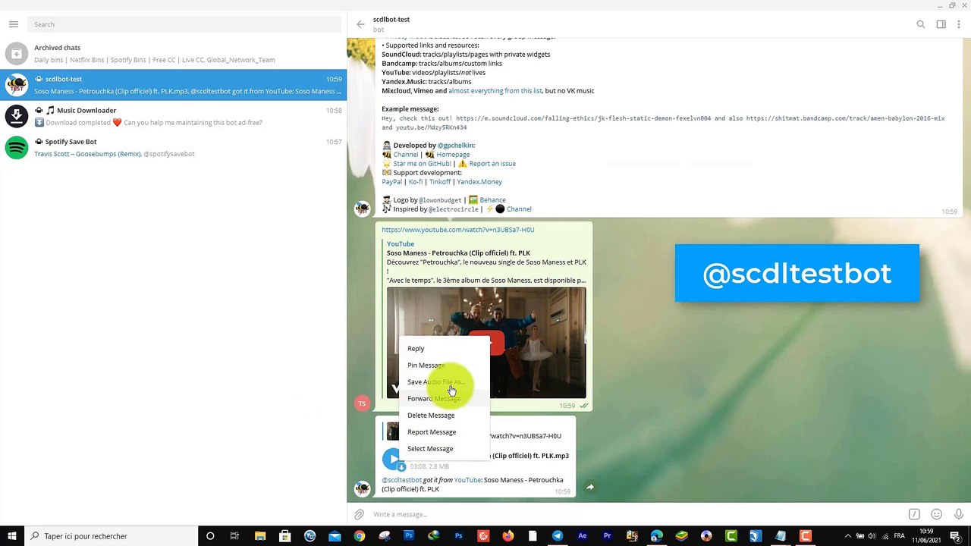971x546 pixels.
Task: Click the attach file paperclip icon
Action: pyautogui.click(x=359, y=514)
